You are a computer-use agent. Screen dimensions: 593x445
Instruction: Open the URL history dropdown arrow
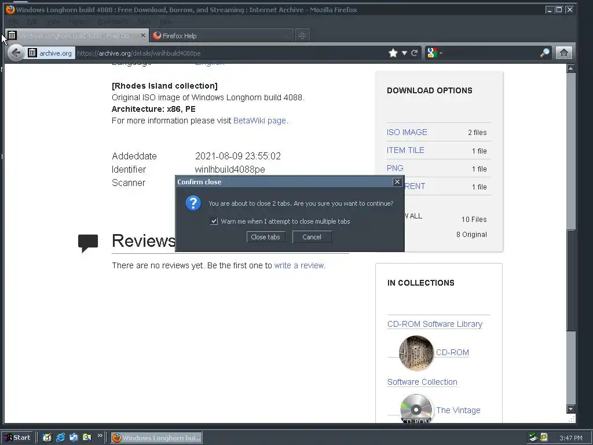[404, 53]
